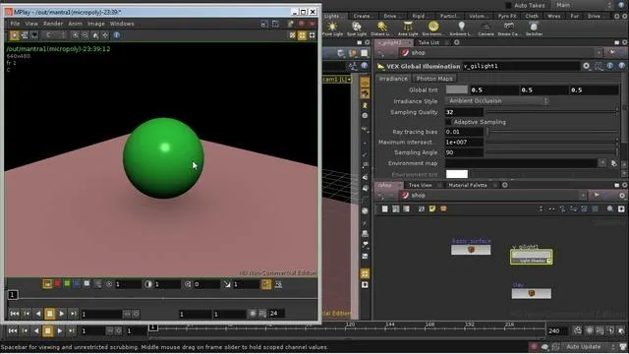The width and height of the screenshot is (629, 354).
Task: Open MPlay View menu
Action: tap(31, 24)
